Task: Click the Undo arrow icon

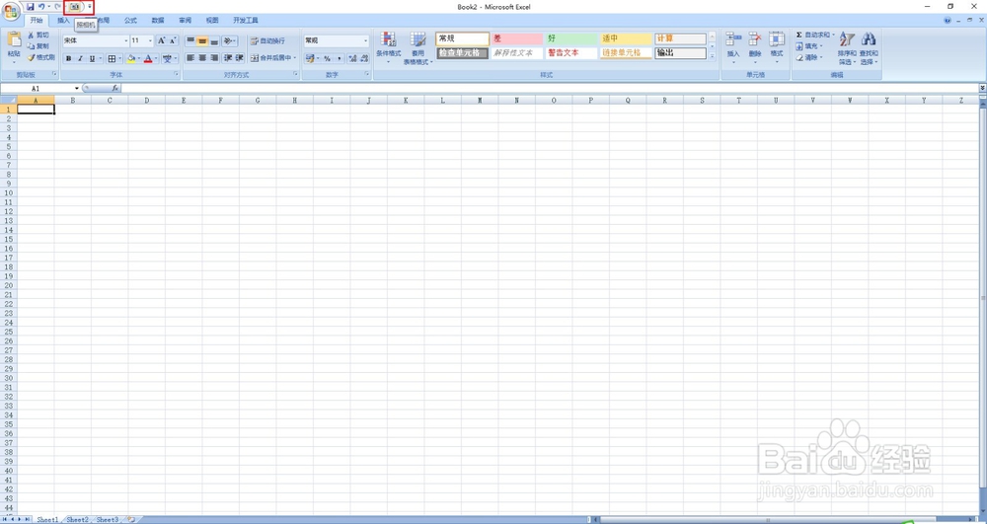Action: 41,6
